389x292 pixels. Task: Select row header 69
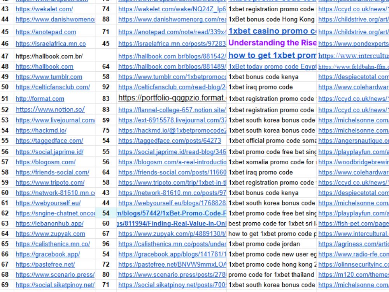(5, 285)
